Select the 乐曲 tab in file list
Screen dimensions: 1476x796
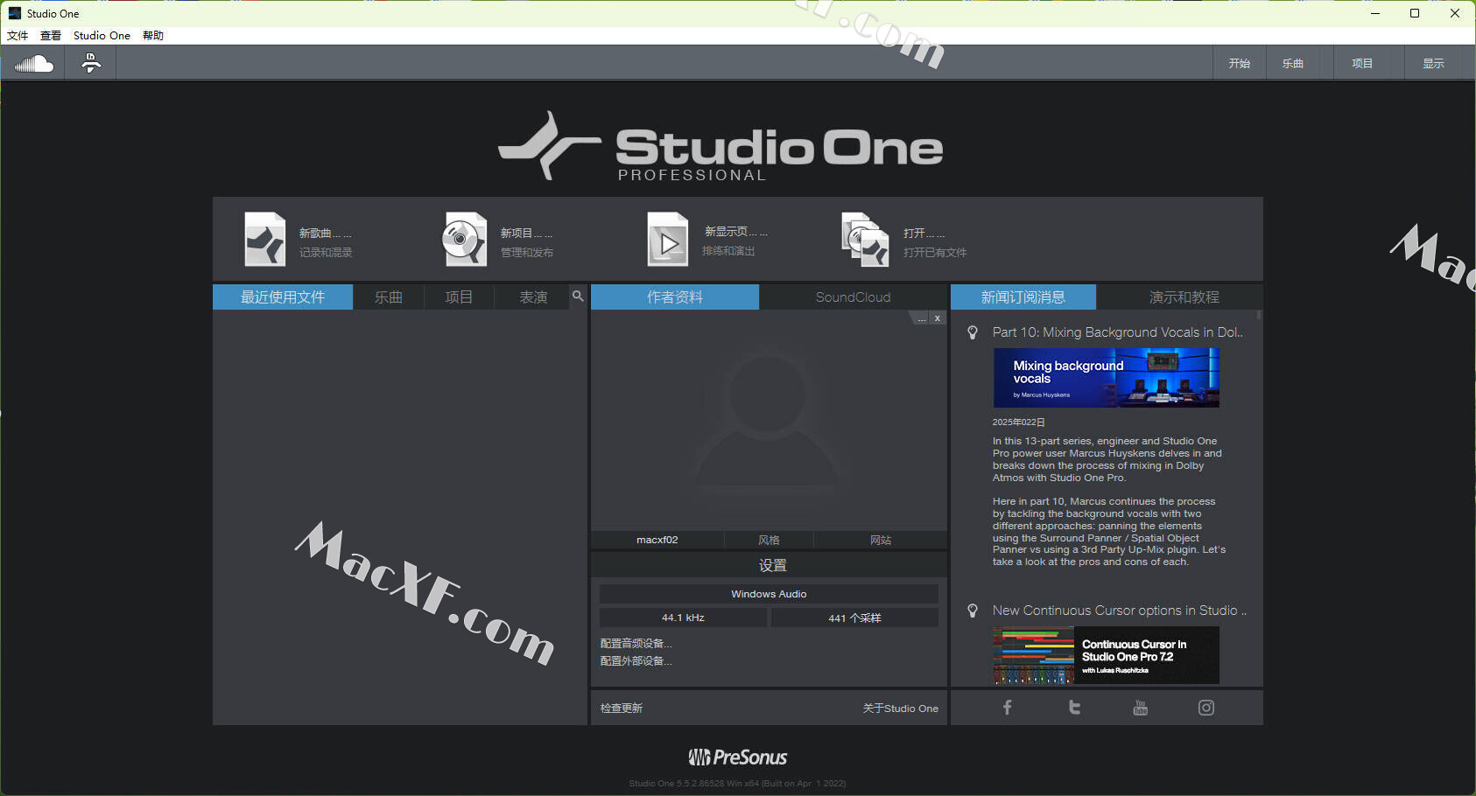tap(389, 297)
